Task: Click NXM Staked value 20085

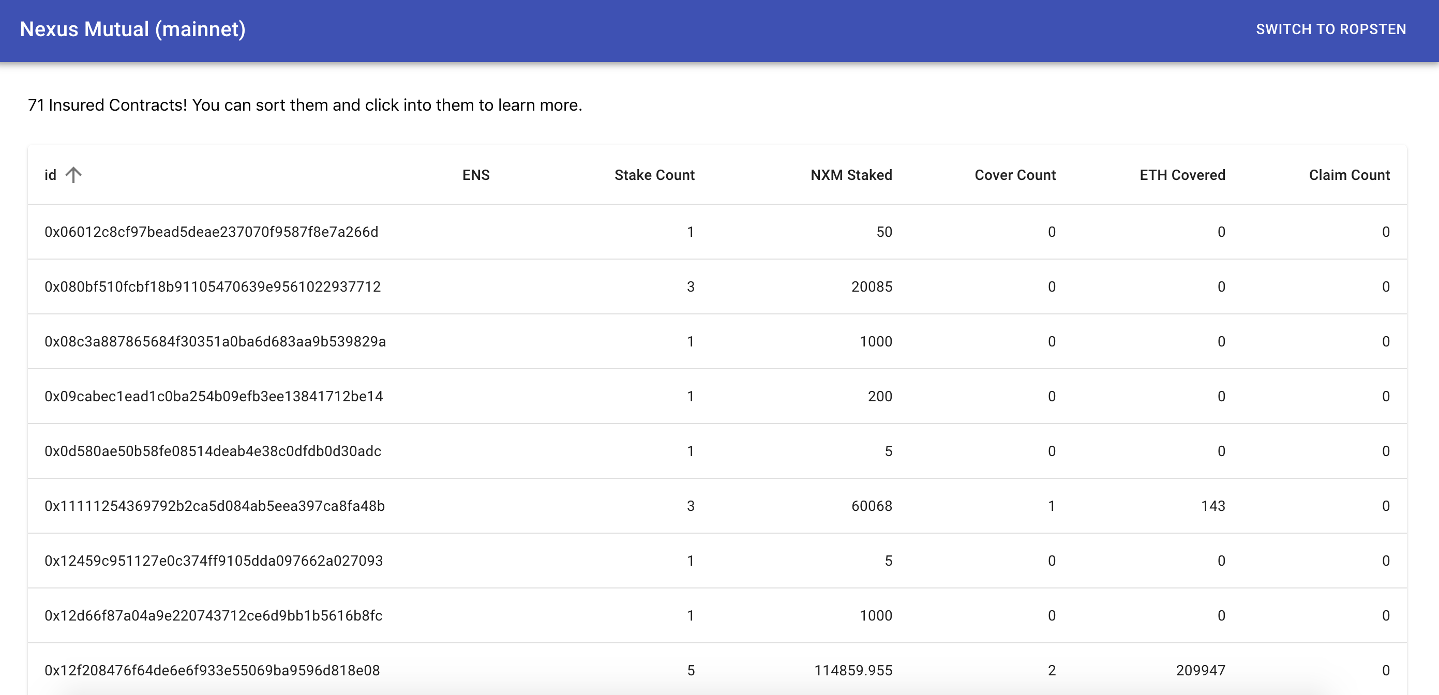Action: click(872, 286)
